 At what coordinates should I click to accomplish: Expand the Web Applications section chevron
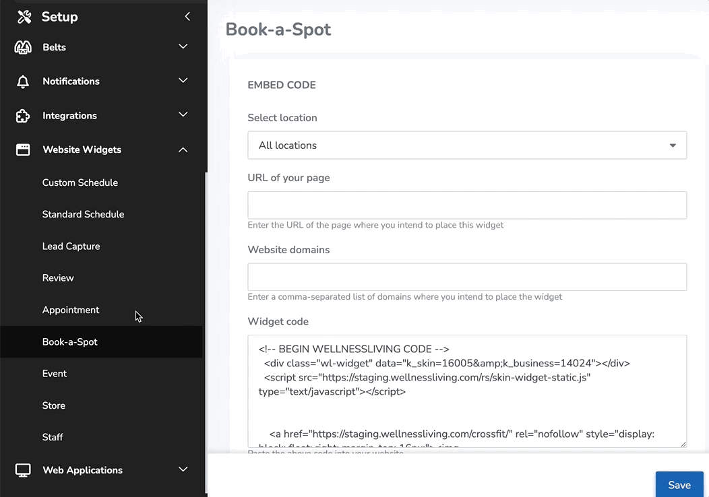(x=183, y=469)
